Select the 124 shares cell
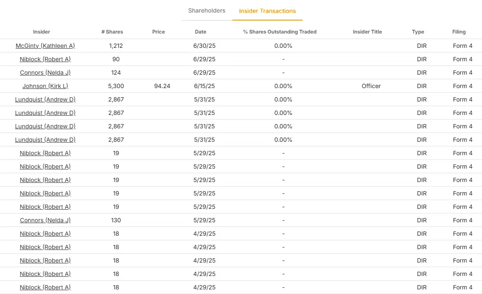The width and height of the screenshot is (482, 294). [x=116, y=73]
